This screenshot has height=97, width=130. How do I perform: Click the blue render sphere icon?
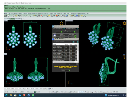click(x=67, y=16)
